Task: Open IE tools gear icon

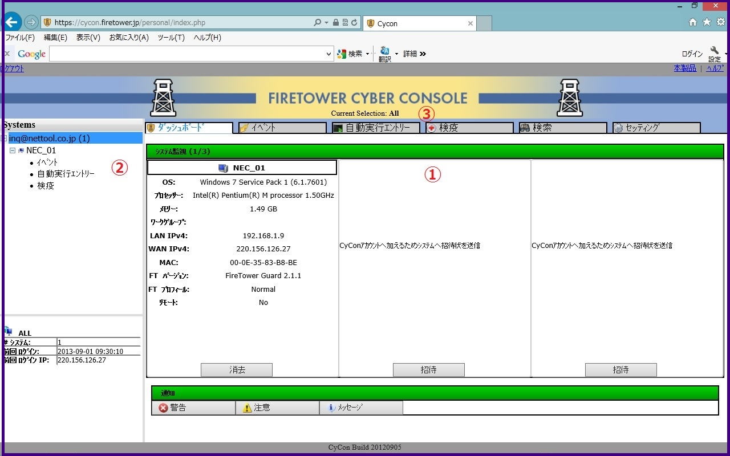Action: click(x=720, y=22)
